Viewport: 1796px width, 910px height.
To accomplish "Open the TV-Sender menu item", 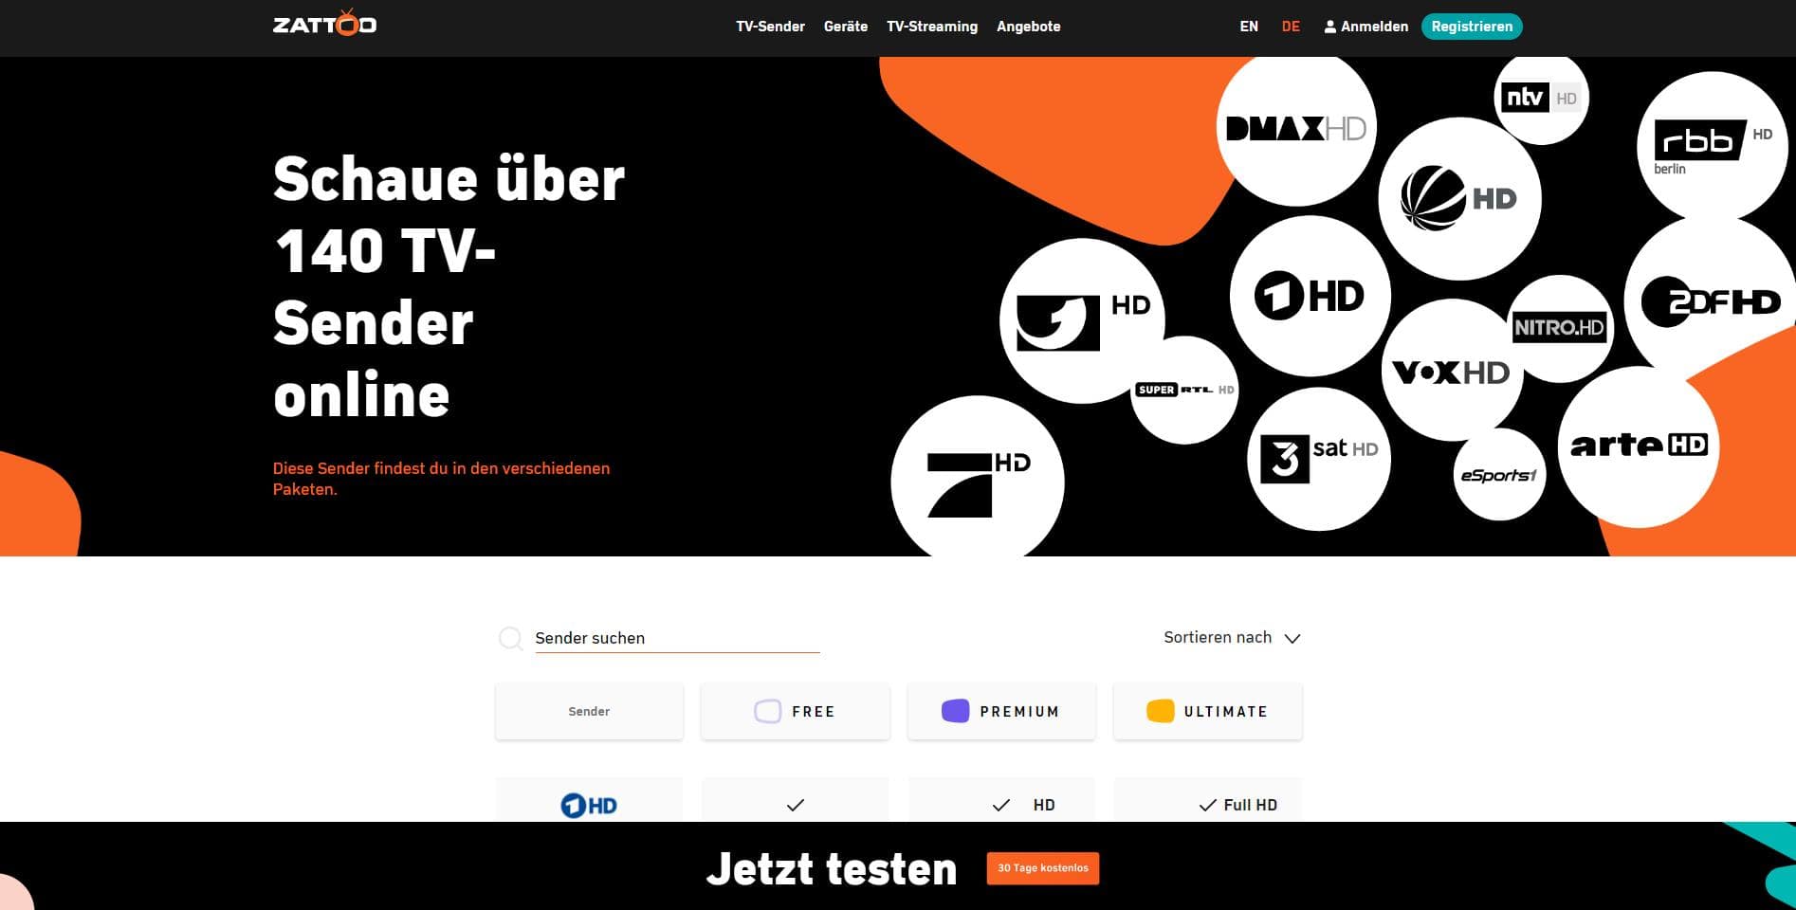I will coord(770,27).
